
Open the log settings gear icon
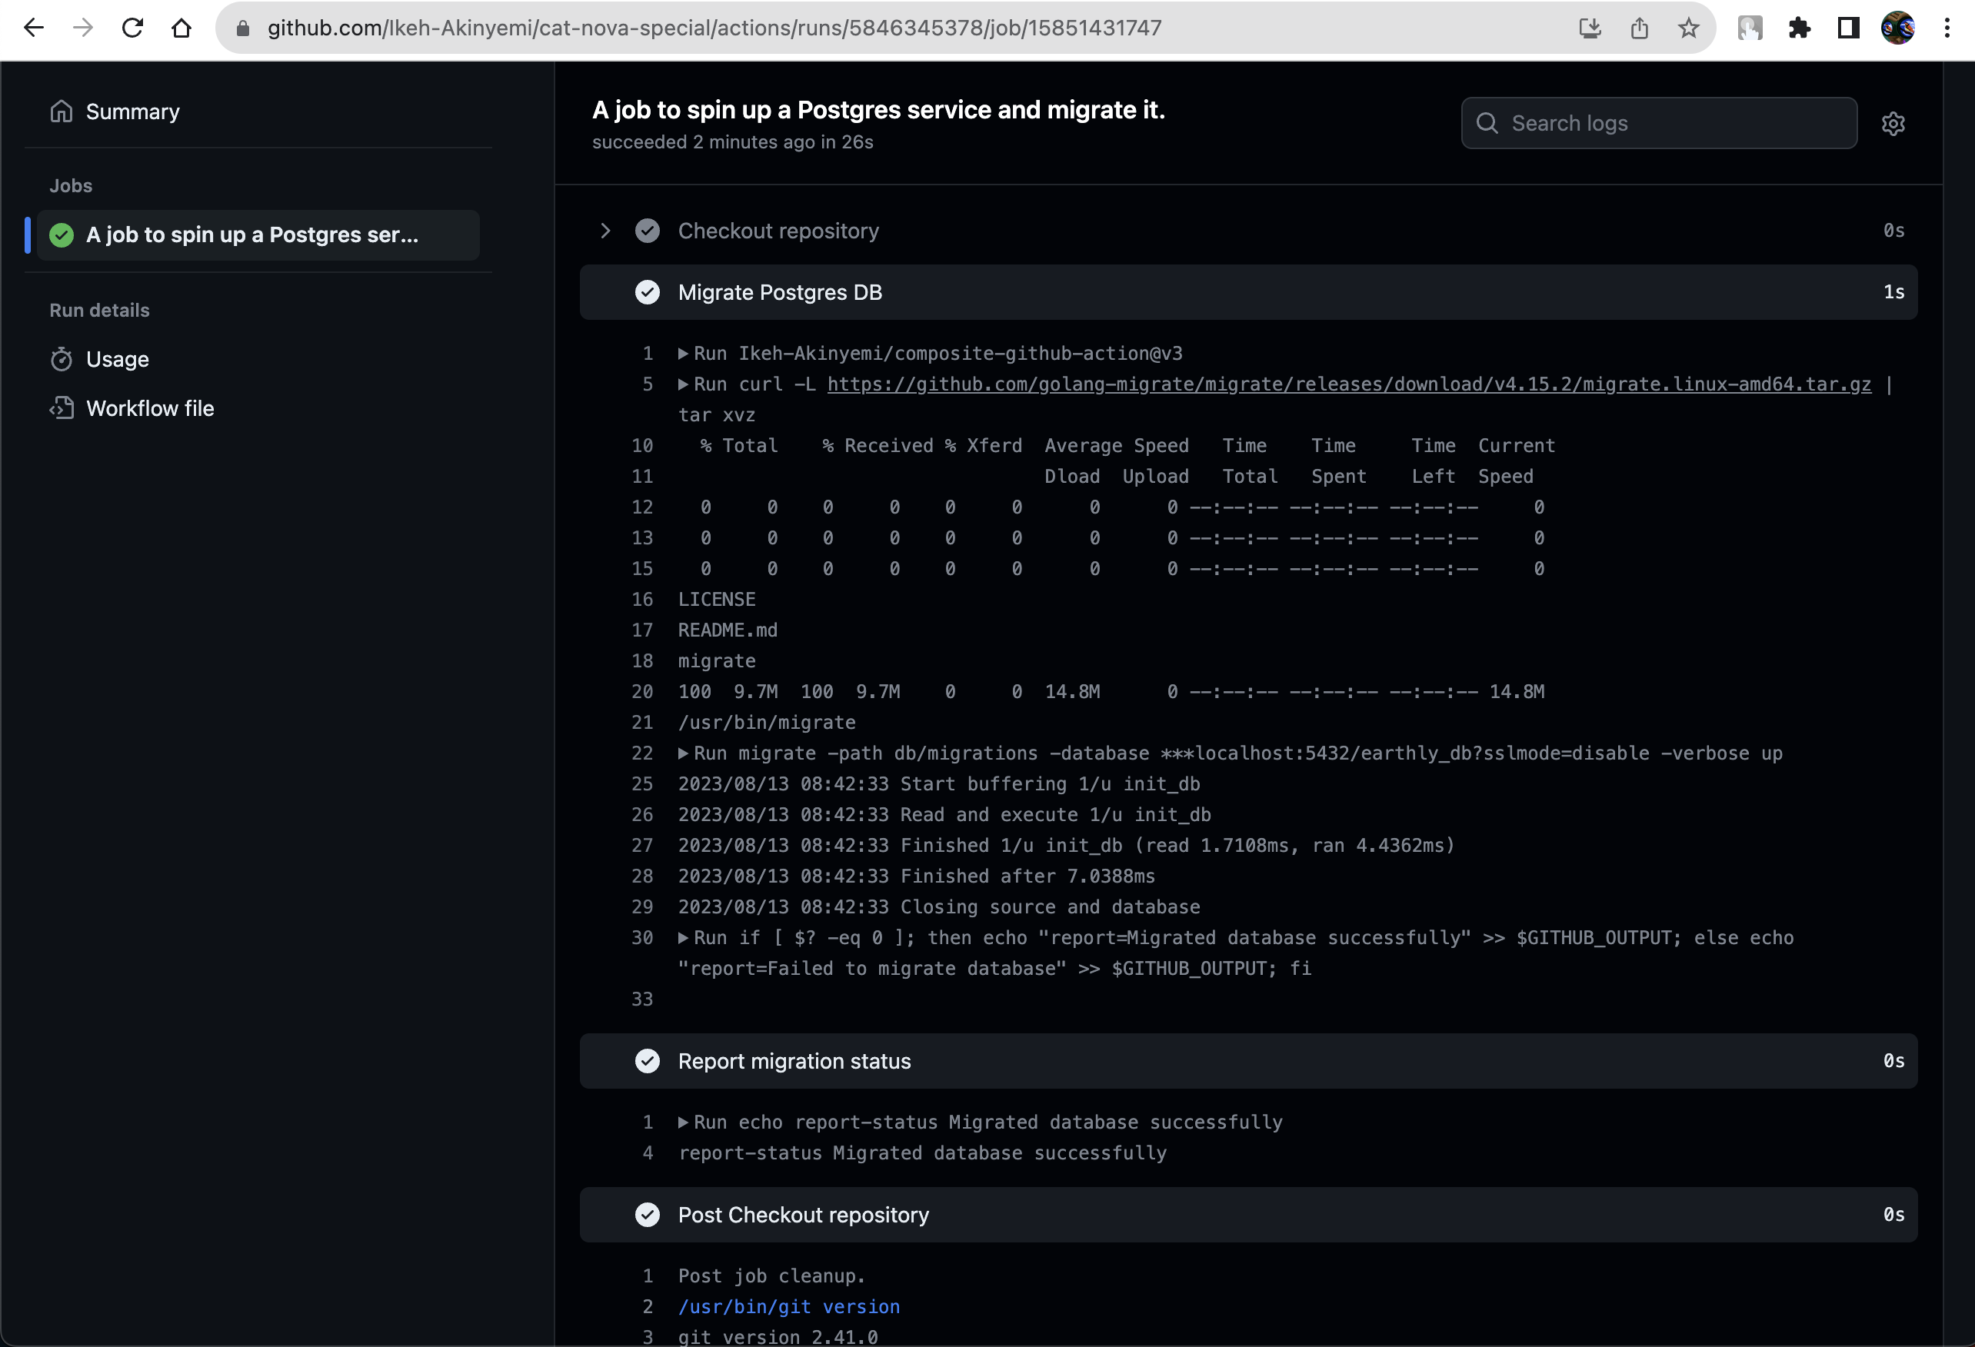pyautogui.click(x=1893, y=124)
